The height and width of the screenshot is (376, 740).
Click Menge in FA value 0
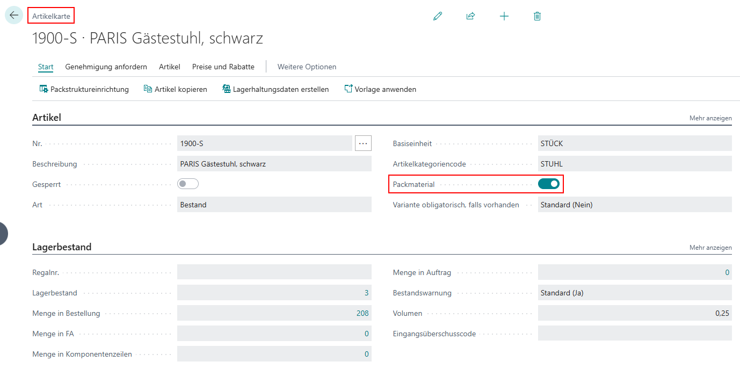click(367, 334)
